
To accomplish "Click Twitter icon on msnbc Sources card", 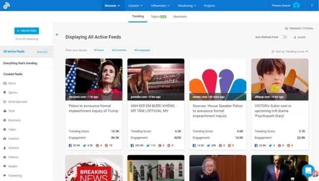I will tap(209, 145).
